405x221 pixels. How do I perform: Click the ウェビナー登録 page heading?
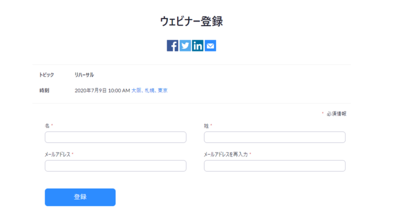(192, 21)
